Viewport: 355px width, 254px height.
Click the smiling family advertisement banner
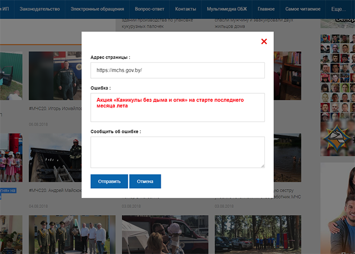[338, 208]
